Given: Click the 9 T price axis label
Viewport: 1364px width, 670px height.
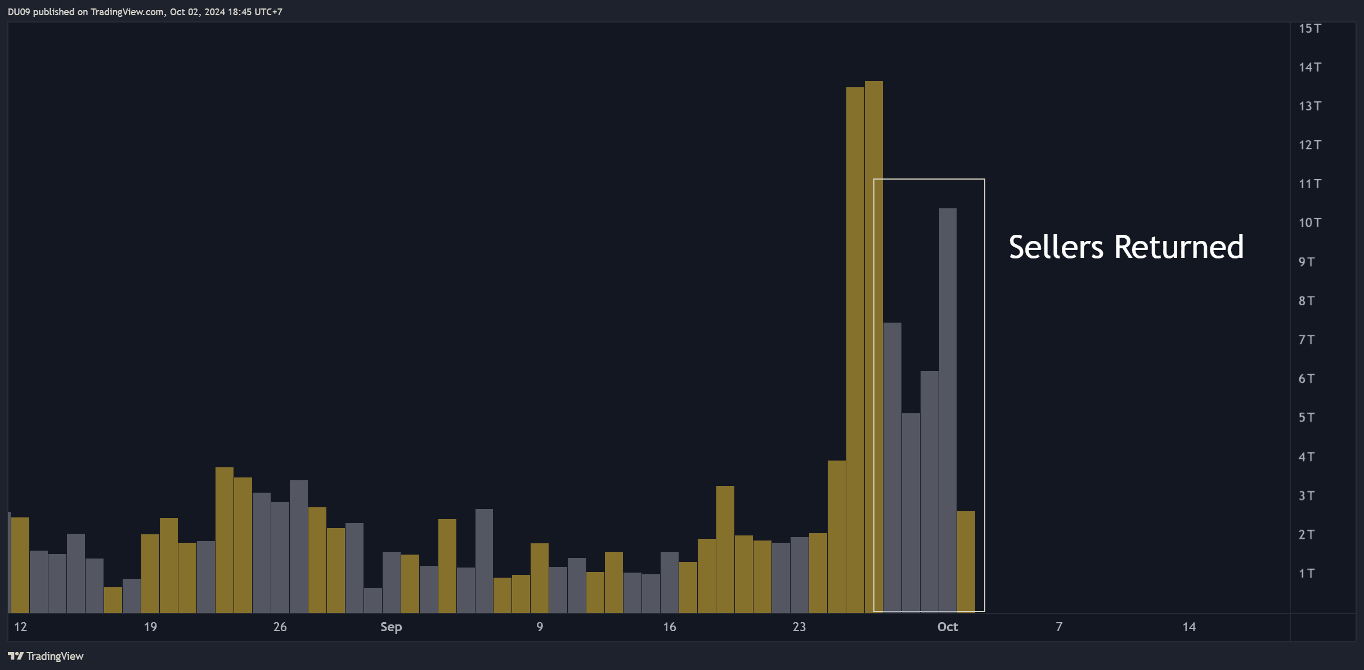Looking at the screenshot, I should click(1307, 262).
